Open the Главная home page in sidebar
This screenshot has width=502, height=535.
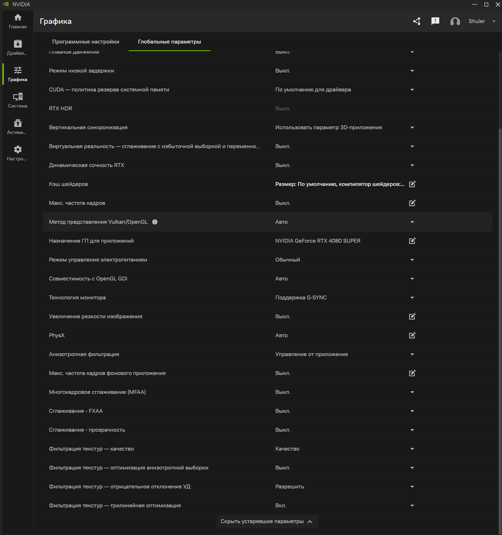(18, 21)
